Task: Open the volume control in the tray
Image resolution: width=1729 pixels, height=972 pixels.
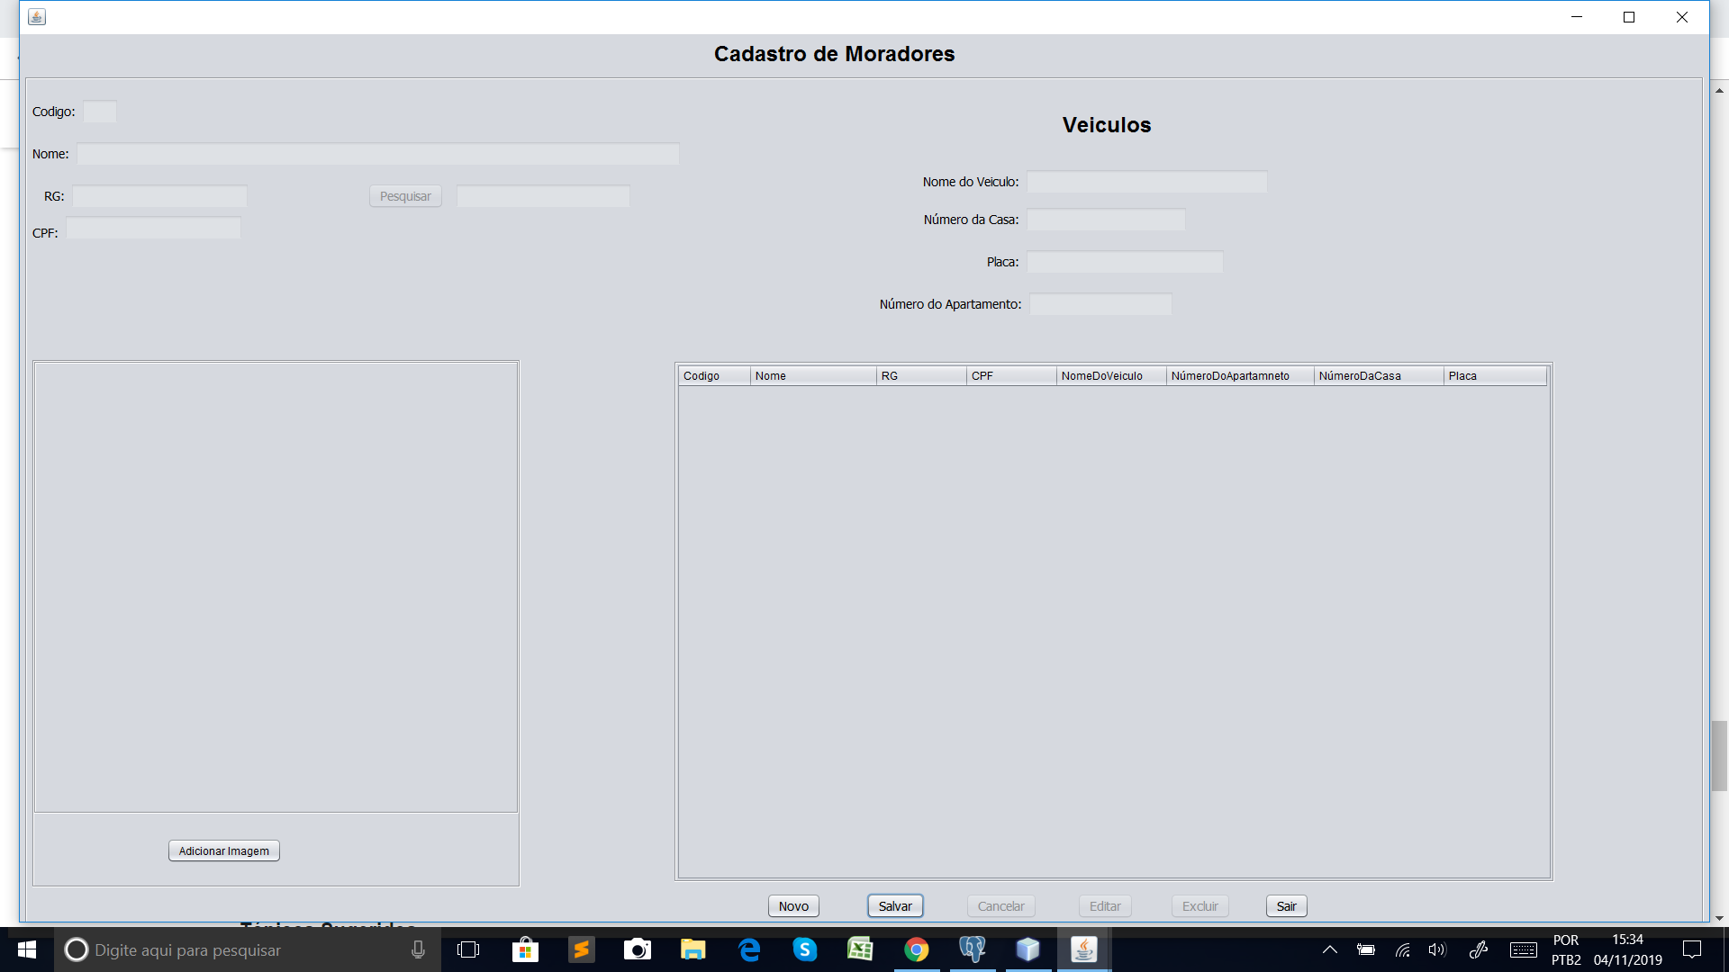Action: pyautogui.click(x=1436, y=949)
